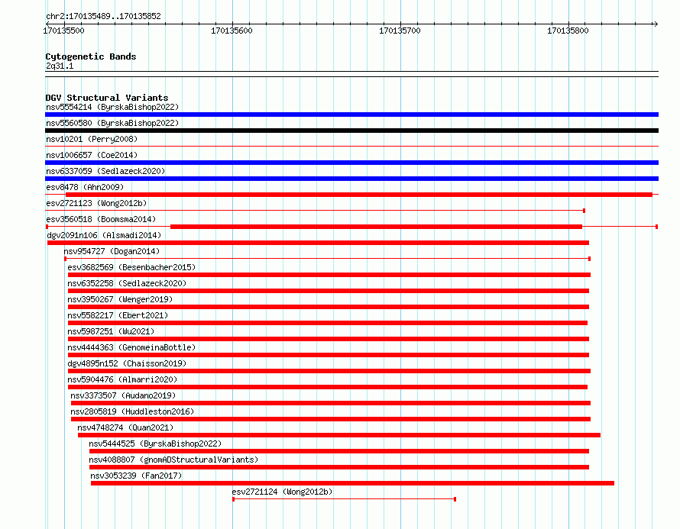This screenshot has height=529, width=680.
Task: Open nsv4748274 (Quan2021) variant label
Action: click(x=125, y=427)
